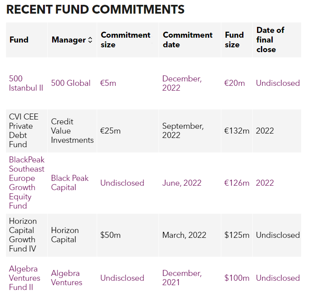Open Algebra Ventures Fund II link

point(24,278)
